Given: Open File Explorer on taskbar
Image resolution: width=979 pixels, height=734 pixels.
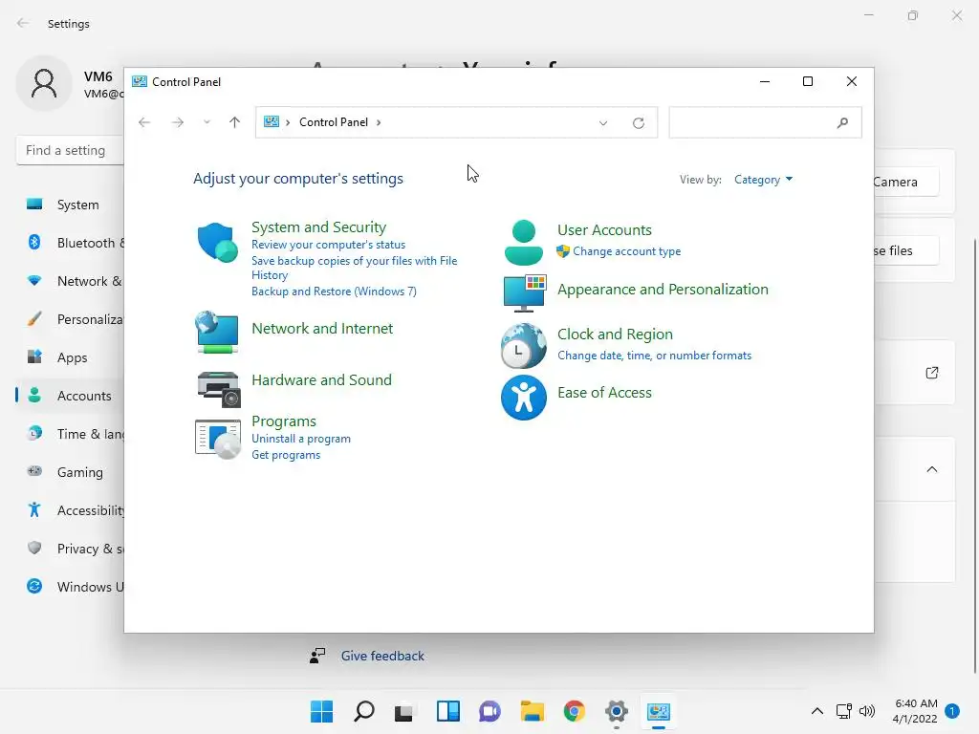Looking at the screenshot, I should point(532,711).
